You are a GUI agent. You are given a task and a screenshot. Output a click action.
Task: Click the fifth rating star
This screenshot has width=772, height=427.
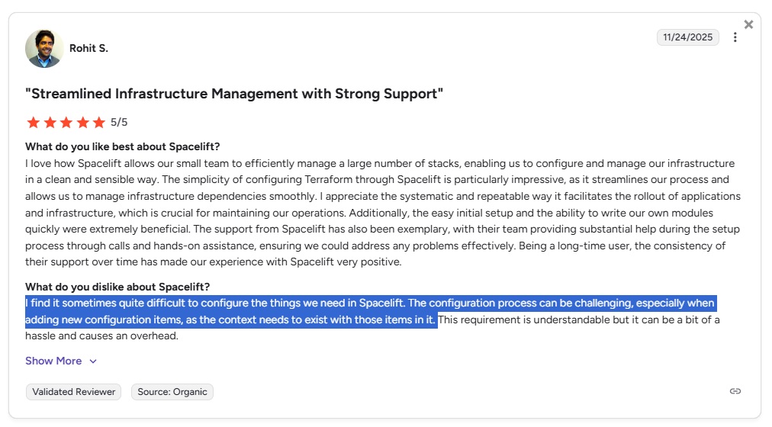(x=99, y=122)
